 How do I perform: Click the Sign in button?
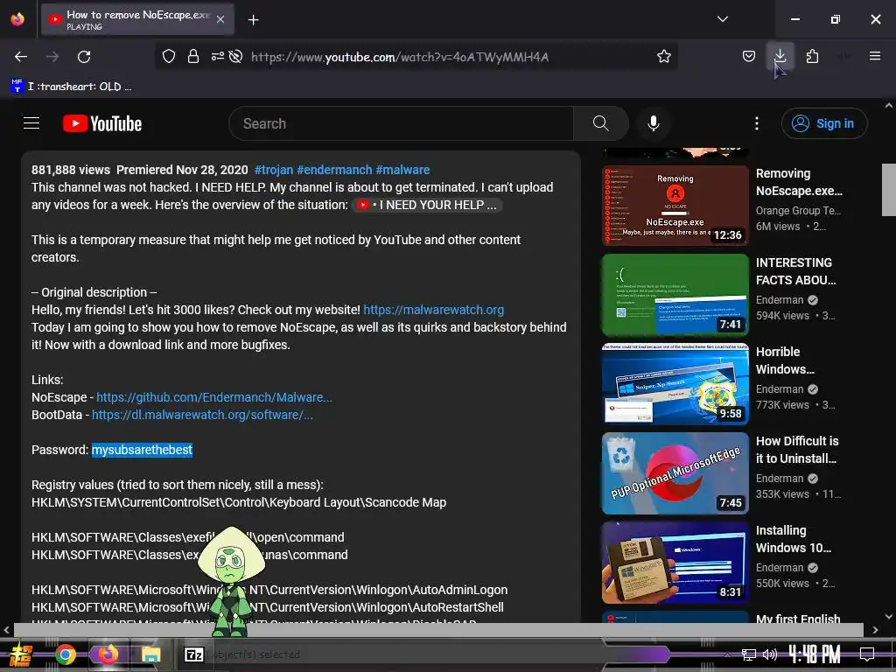[x=824, y=123]
